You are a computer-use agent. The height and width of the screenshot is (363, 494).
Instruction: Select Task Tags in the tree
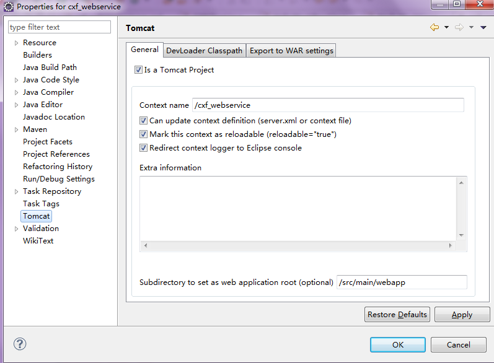point(42,204)
